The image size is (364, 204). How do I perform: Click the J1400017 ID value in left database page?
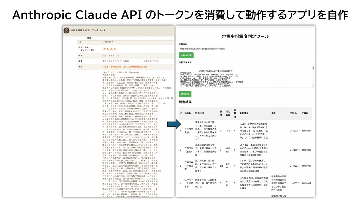(107, 42)
